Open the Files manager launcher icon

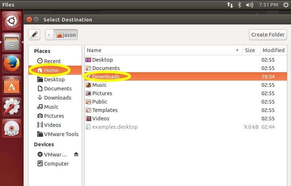(x=12, y=42)
